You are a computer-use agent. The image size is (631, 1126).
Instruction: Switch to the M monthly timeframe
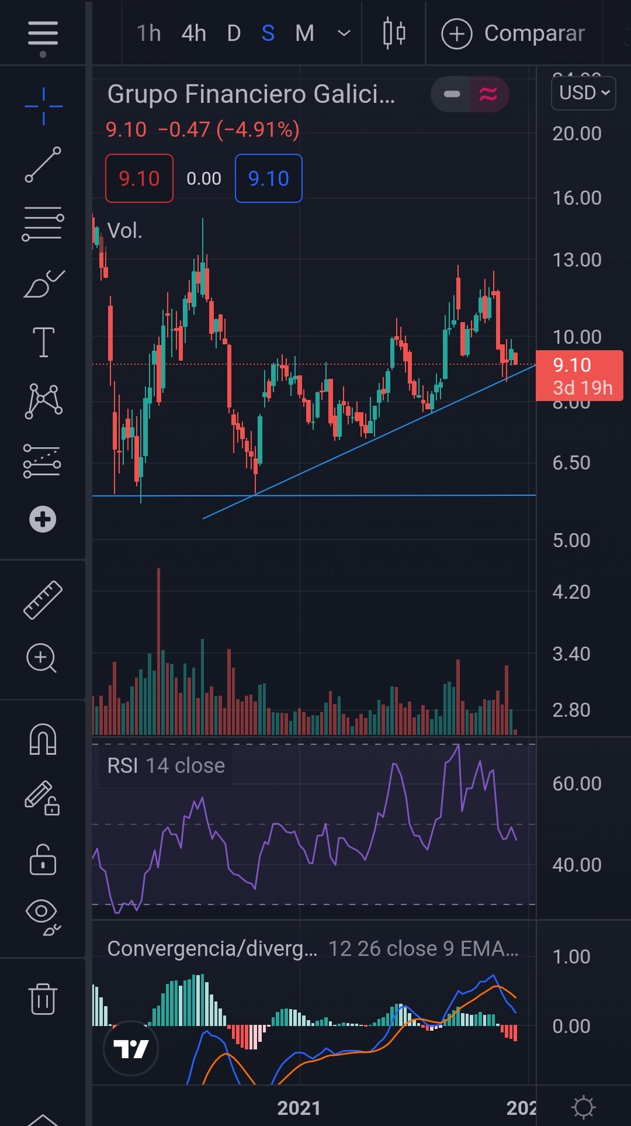pyautogui.click(x=304, y=33)
